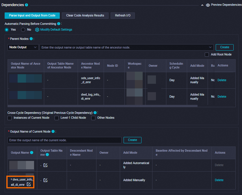Click the dwd_log_info_di_emr node name cell
242x195 pixels.
[x=91, y=96]
